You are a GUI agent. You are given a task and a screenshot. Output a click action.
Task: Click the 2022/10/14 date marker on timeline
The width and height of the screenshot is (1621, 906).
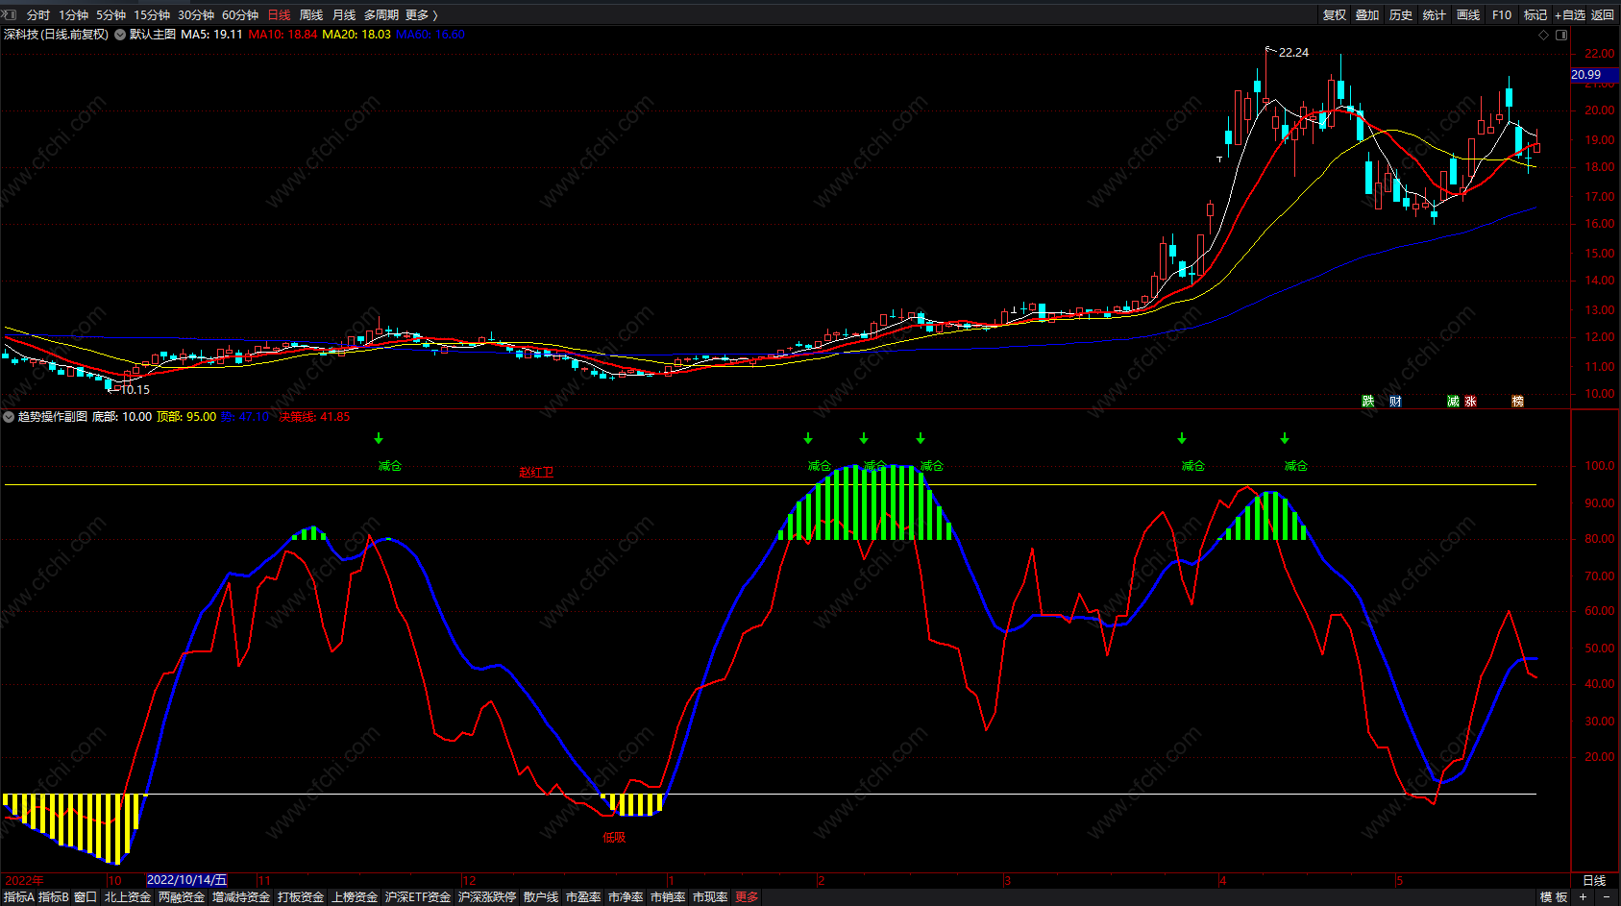point(186,880)
